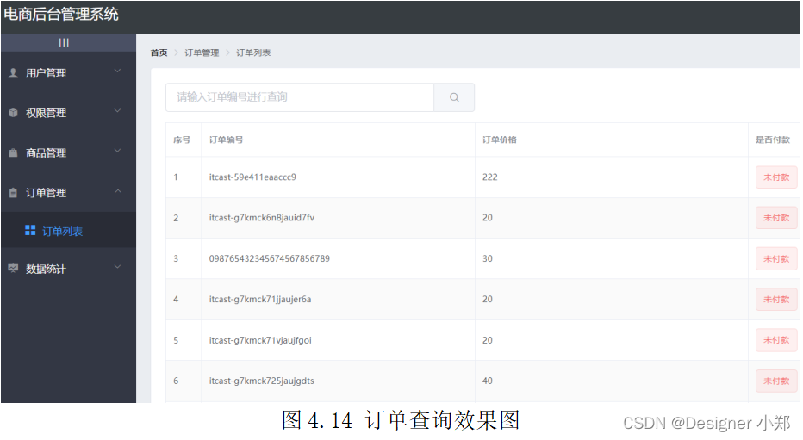Image resolution: width=803 pixels, height=440 pixels.
Task: Click 未付款 tag for order itcast-59e411eaaccc9
Action: click(x=776, y=177)
